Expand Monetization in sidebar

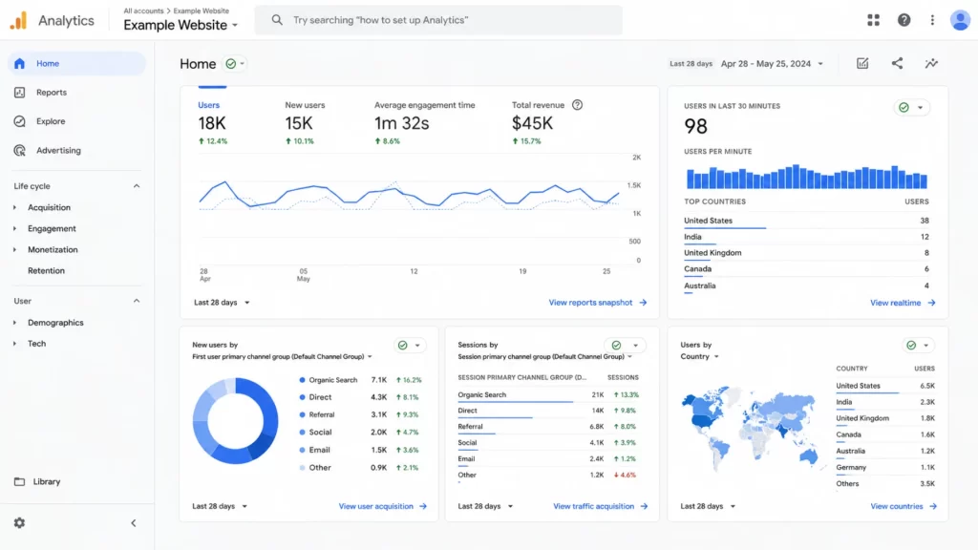(x=14, y=249)
